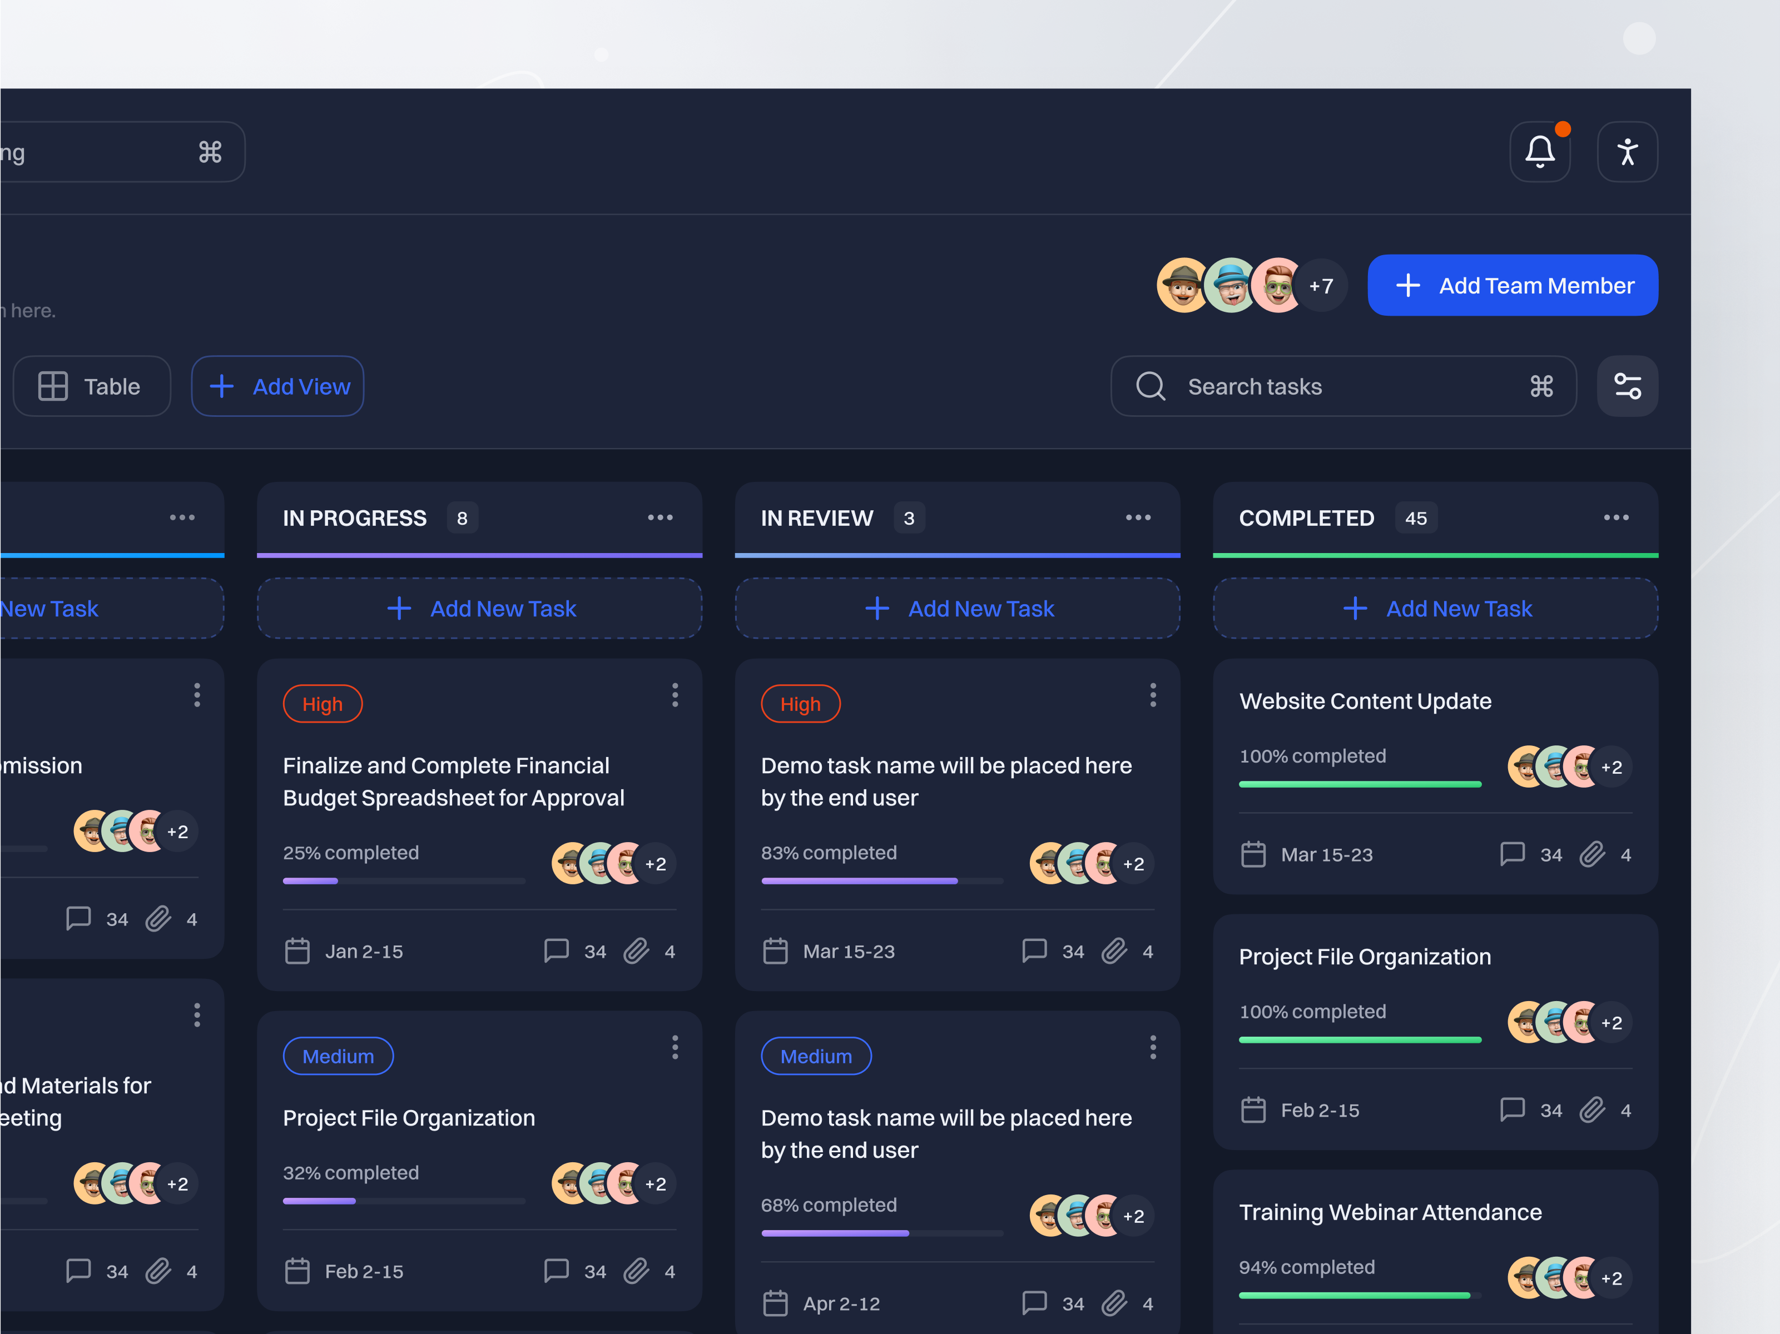Click the comment icon on Website Content Update
The width and height of the screenshot is (1780, 1334).
[1512, 854]
